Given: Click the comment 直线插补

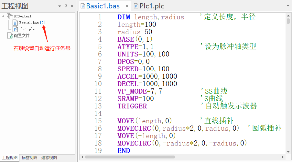Looking at the screenshot, I should [217, 121].
